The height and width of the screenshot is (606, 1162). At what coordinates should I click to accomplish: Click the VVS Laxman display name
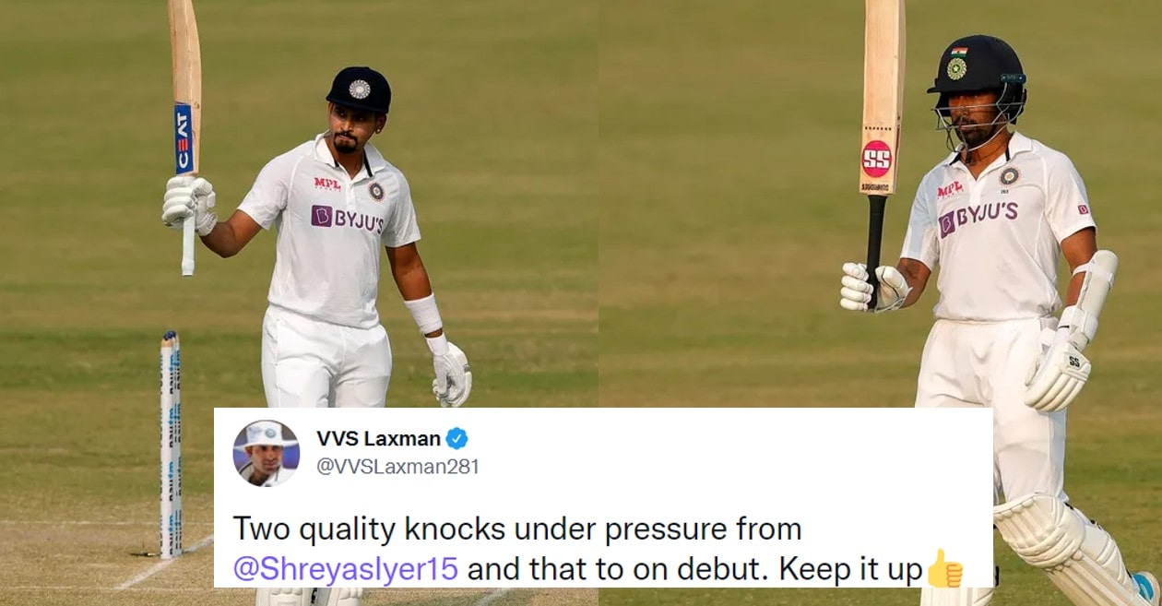[378, 438]
